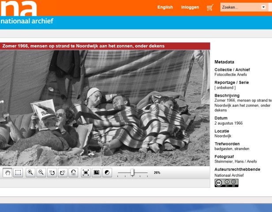This screenshot has width=272, height=212.
Task: Zoom out of the photo
Action: (x=41, y=173)
